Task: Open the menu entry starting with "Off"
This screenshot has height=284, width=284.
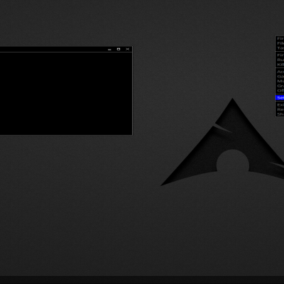Action: pyautogui.click(x=280, y=91)
